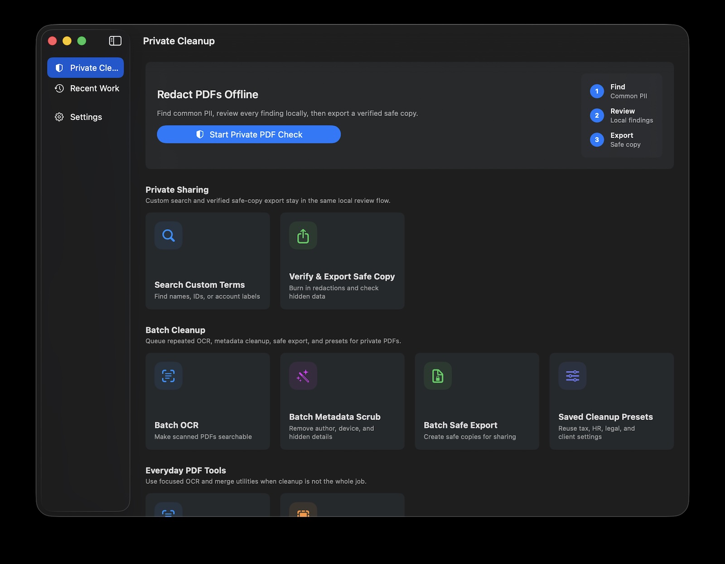Open the Private Cleanup sidebar item
The height and width of the screenshot is (564, 725).
85,67
